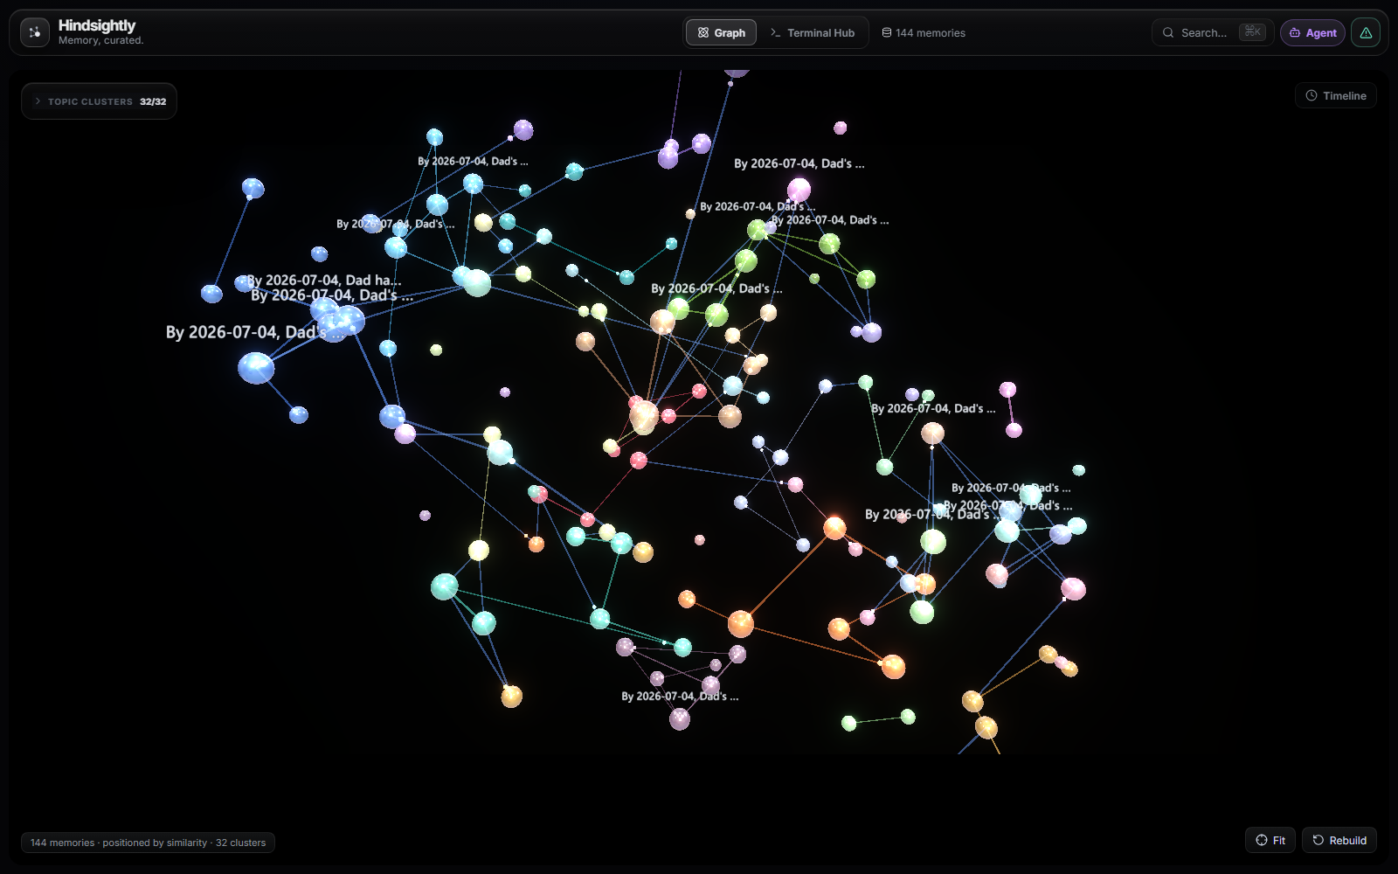This screenshot has width=1398, height=874.
Task: Select the orange glowing node linked to red nodes
Action: [x=834, y=527]
